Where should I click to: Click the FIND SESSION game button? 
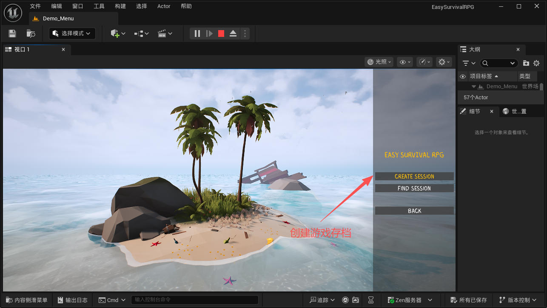(414, 188)
